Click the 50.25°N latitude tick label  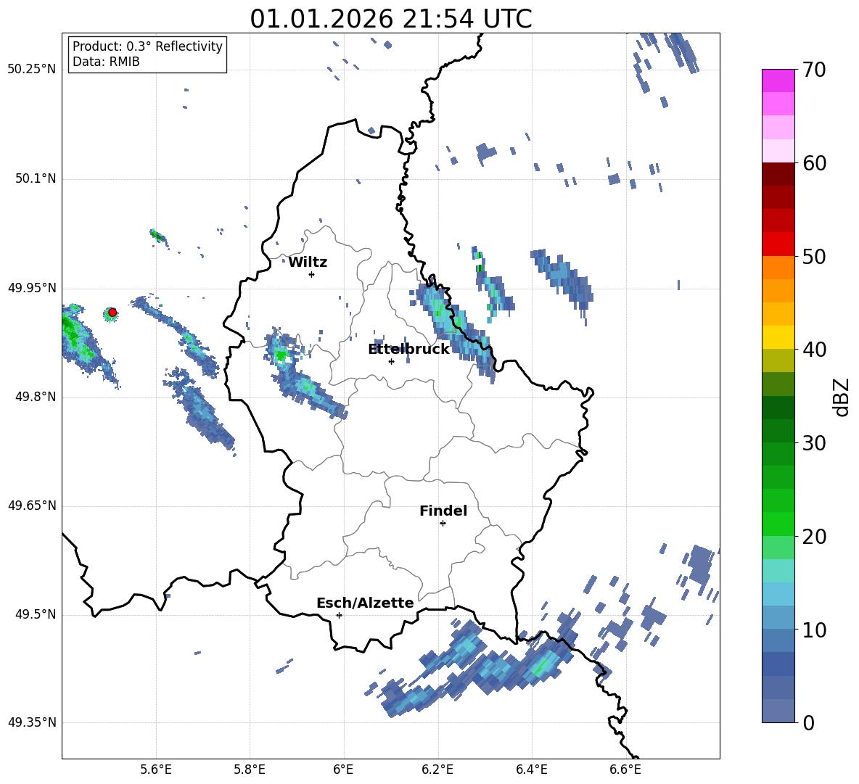click(x=32, y=70)
